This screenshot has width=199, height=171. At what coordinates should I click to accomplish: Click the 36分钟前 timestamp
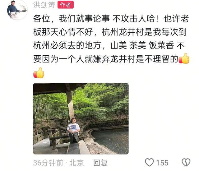pyautogui.click(x=48, y=163)
